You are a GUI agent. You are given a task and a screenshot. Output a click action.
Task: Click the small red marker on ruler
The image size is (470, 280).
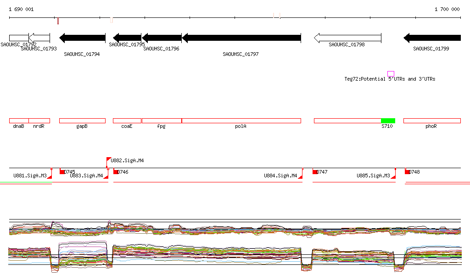[58, 21]
